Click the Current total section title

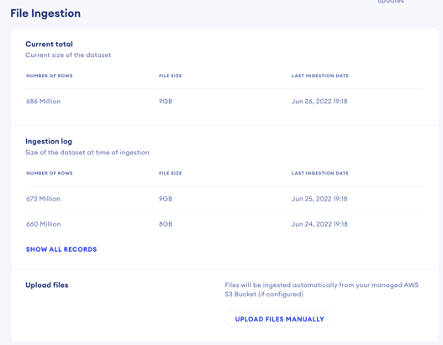(x=49, y=44)
